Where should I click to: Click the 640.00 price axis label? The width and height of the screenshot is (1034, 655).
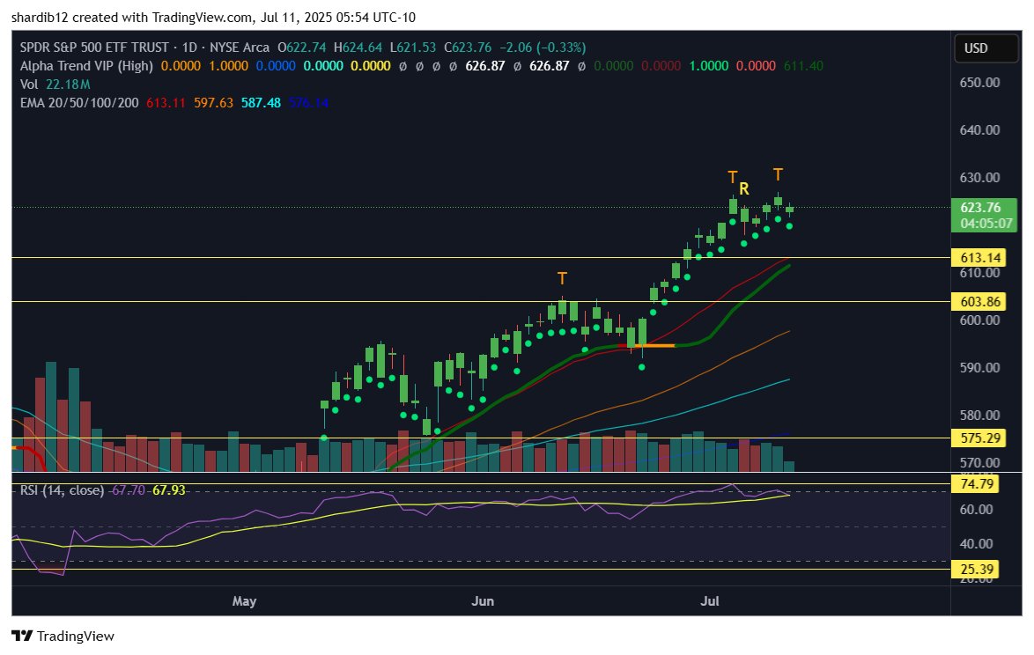pos(979,129)
